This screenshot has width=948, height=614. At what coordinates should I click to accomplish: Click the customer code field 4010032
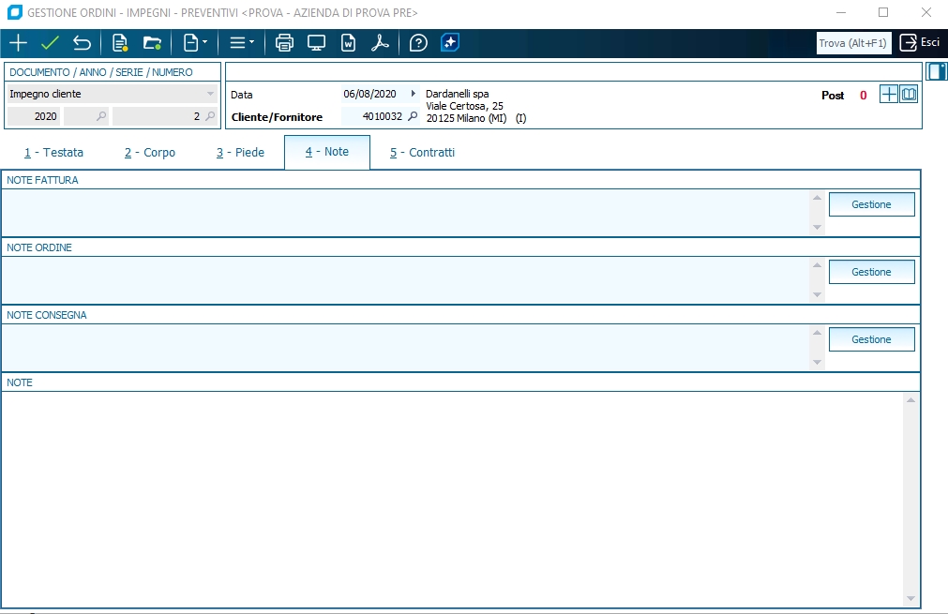[373, 116]
